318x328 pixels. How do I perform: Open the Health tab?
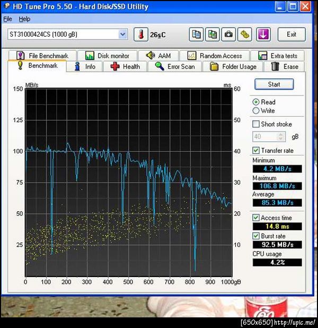[125, 66]
